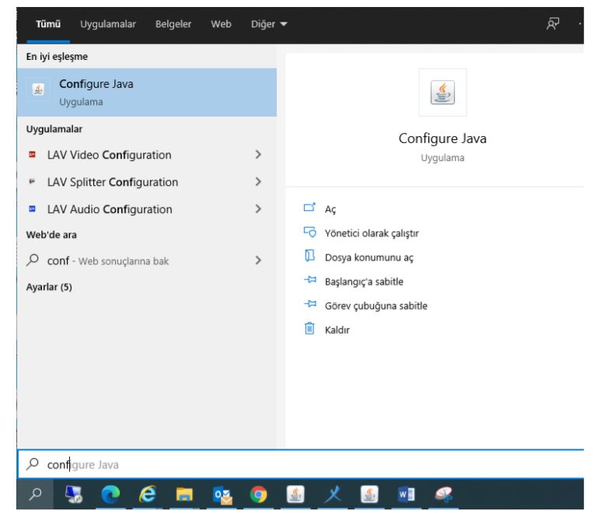This screenshot has height=514, width=604.
Task: Open first Java icon in taskbar
Action: click(x=295, y=494)
